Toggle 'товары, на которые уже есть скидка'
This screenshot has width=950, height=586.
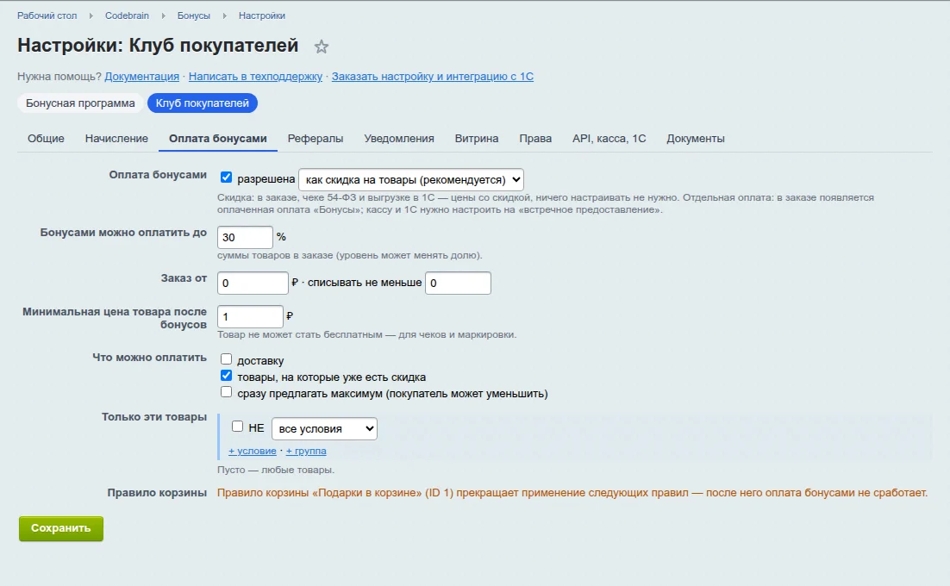(226, 376)
